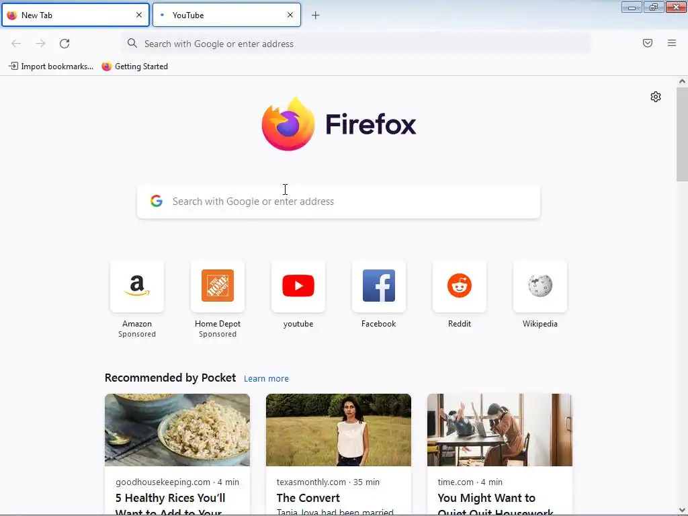Open The Convert article thumbnail
The width and height of the screenshot is (688, 516).
[x=339, y=430]
